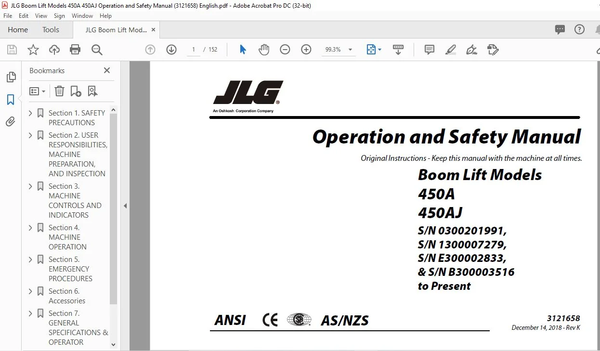This screenshot has height=351, width=600.
Task: Open Section 3. MACHINE CONTROLS bookmark text
Action: click(75, 200)
